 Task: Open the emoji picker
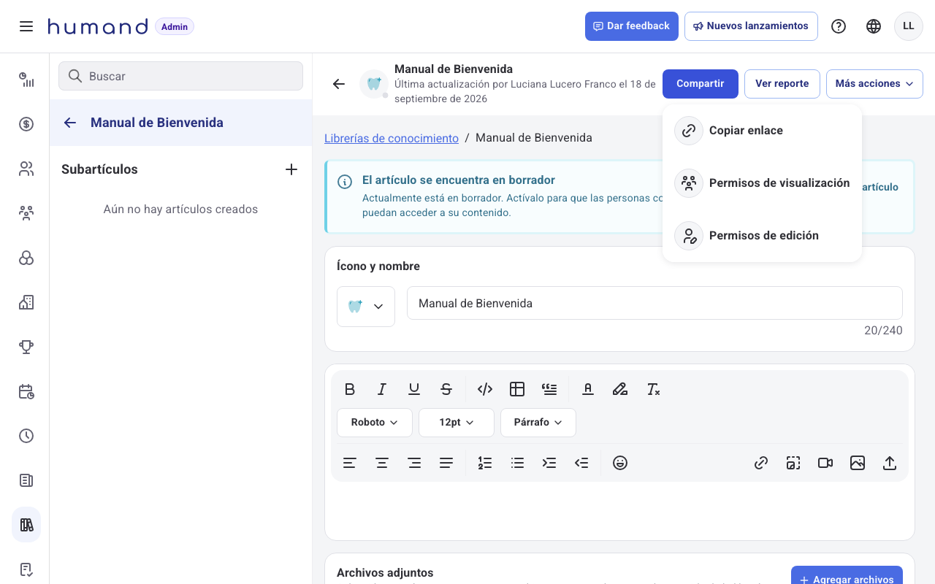point(620,463)
